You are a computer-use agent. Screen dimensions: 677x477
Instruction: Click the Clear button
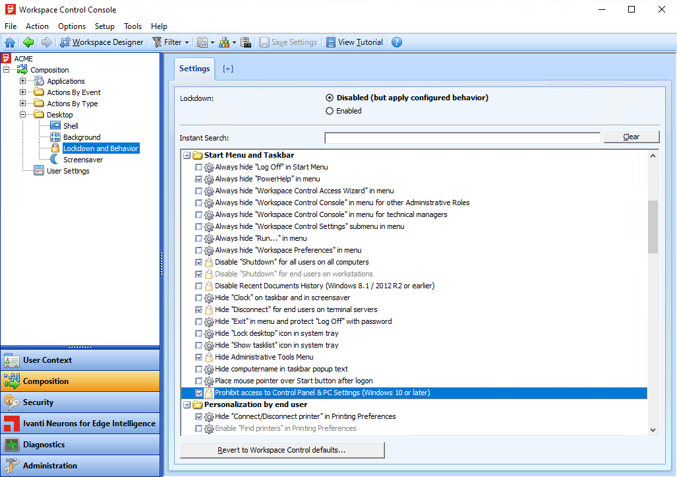point(632,137)
